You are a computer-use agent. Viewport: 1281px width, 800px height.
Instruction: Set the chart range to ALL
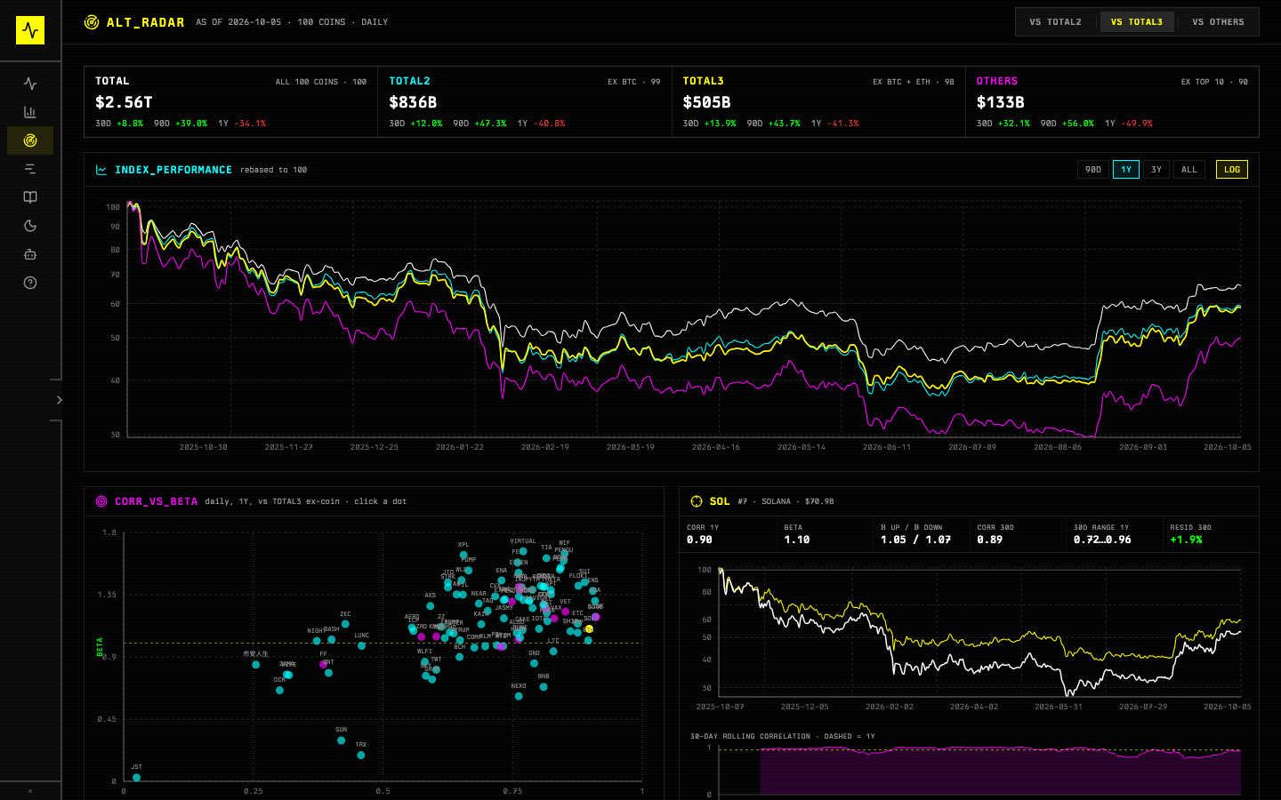1189,170
